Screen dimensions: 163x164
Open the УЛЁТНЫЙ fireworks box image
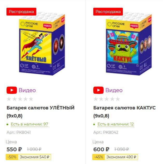(42, 44)
